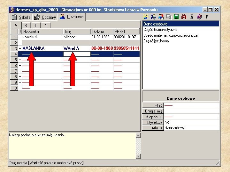Click the active Imię input in row 4

(77, 54)
